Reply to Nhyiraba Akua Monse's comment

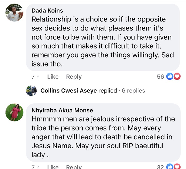pyautogui.click(x=74, y=167)
